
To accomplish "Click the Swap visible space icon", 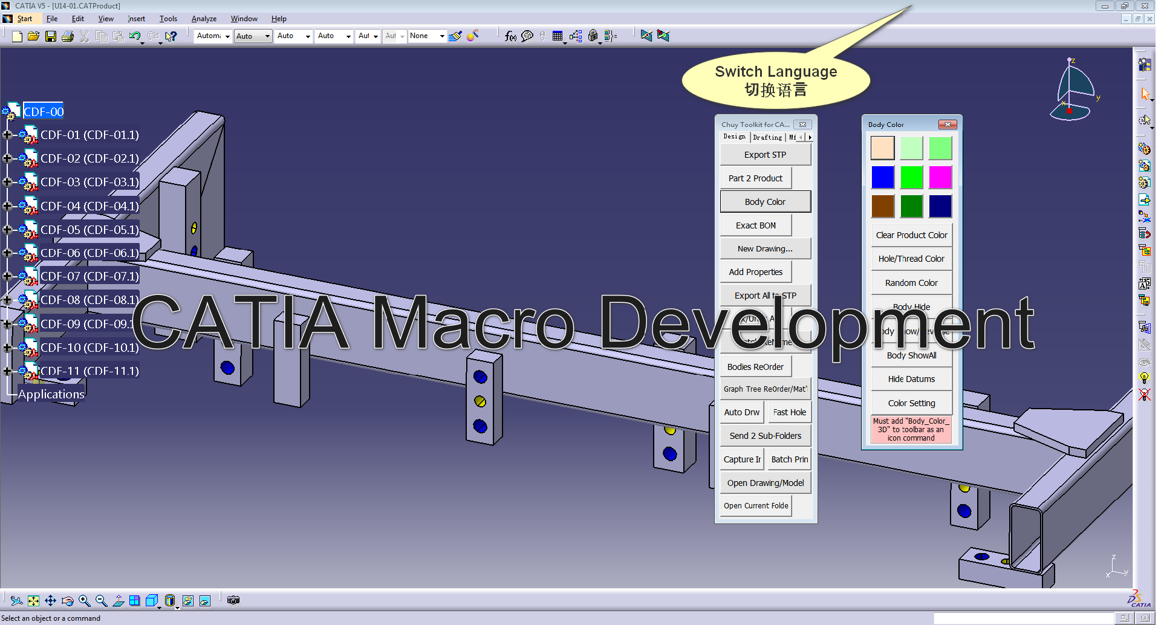I will tap(205, 600).
